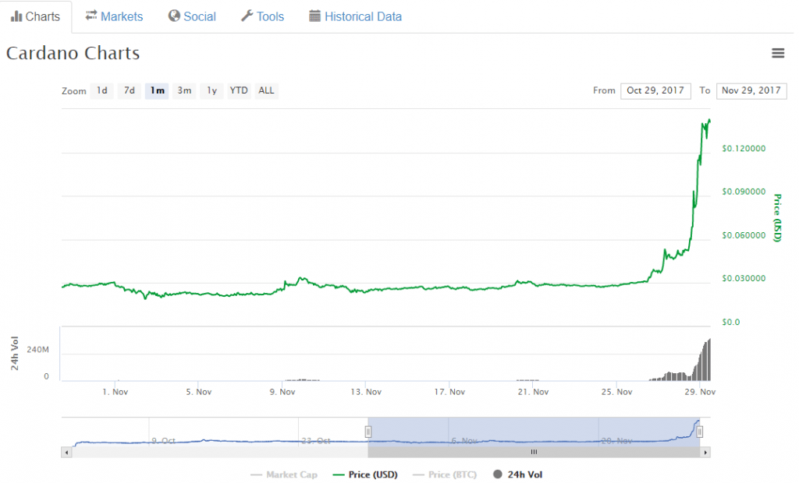Go to the Historical Data tab
Screen dimensions: 799x483
[355, 16]
